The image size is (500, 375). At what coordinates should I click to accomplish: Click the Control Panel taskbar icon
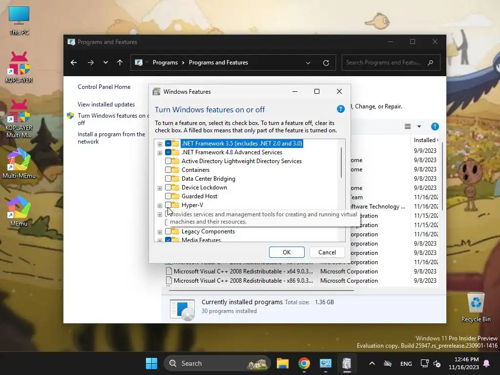click(x=326, y=363)
